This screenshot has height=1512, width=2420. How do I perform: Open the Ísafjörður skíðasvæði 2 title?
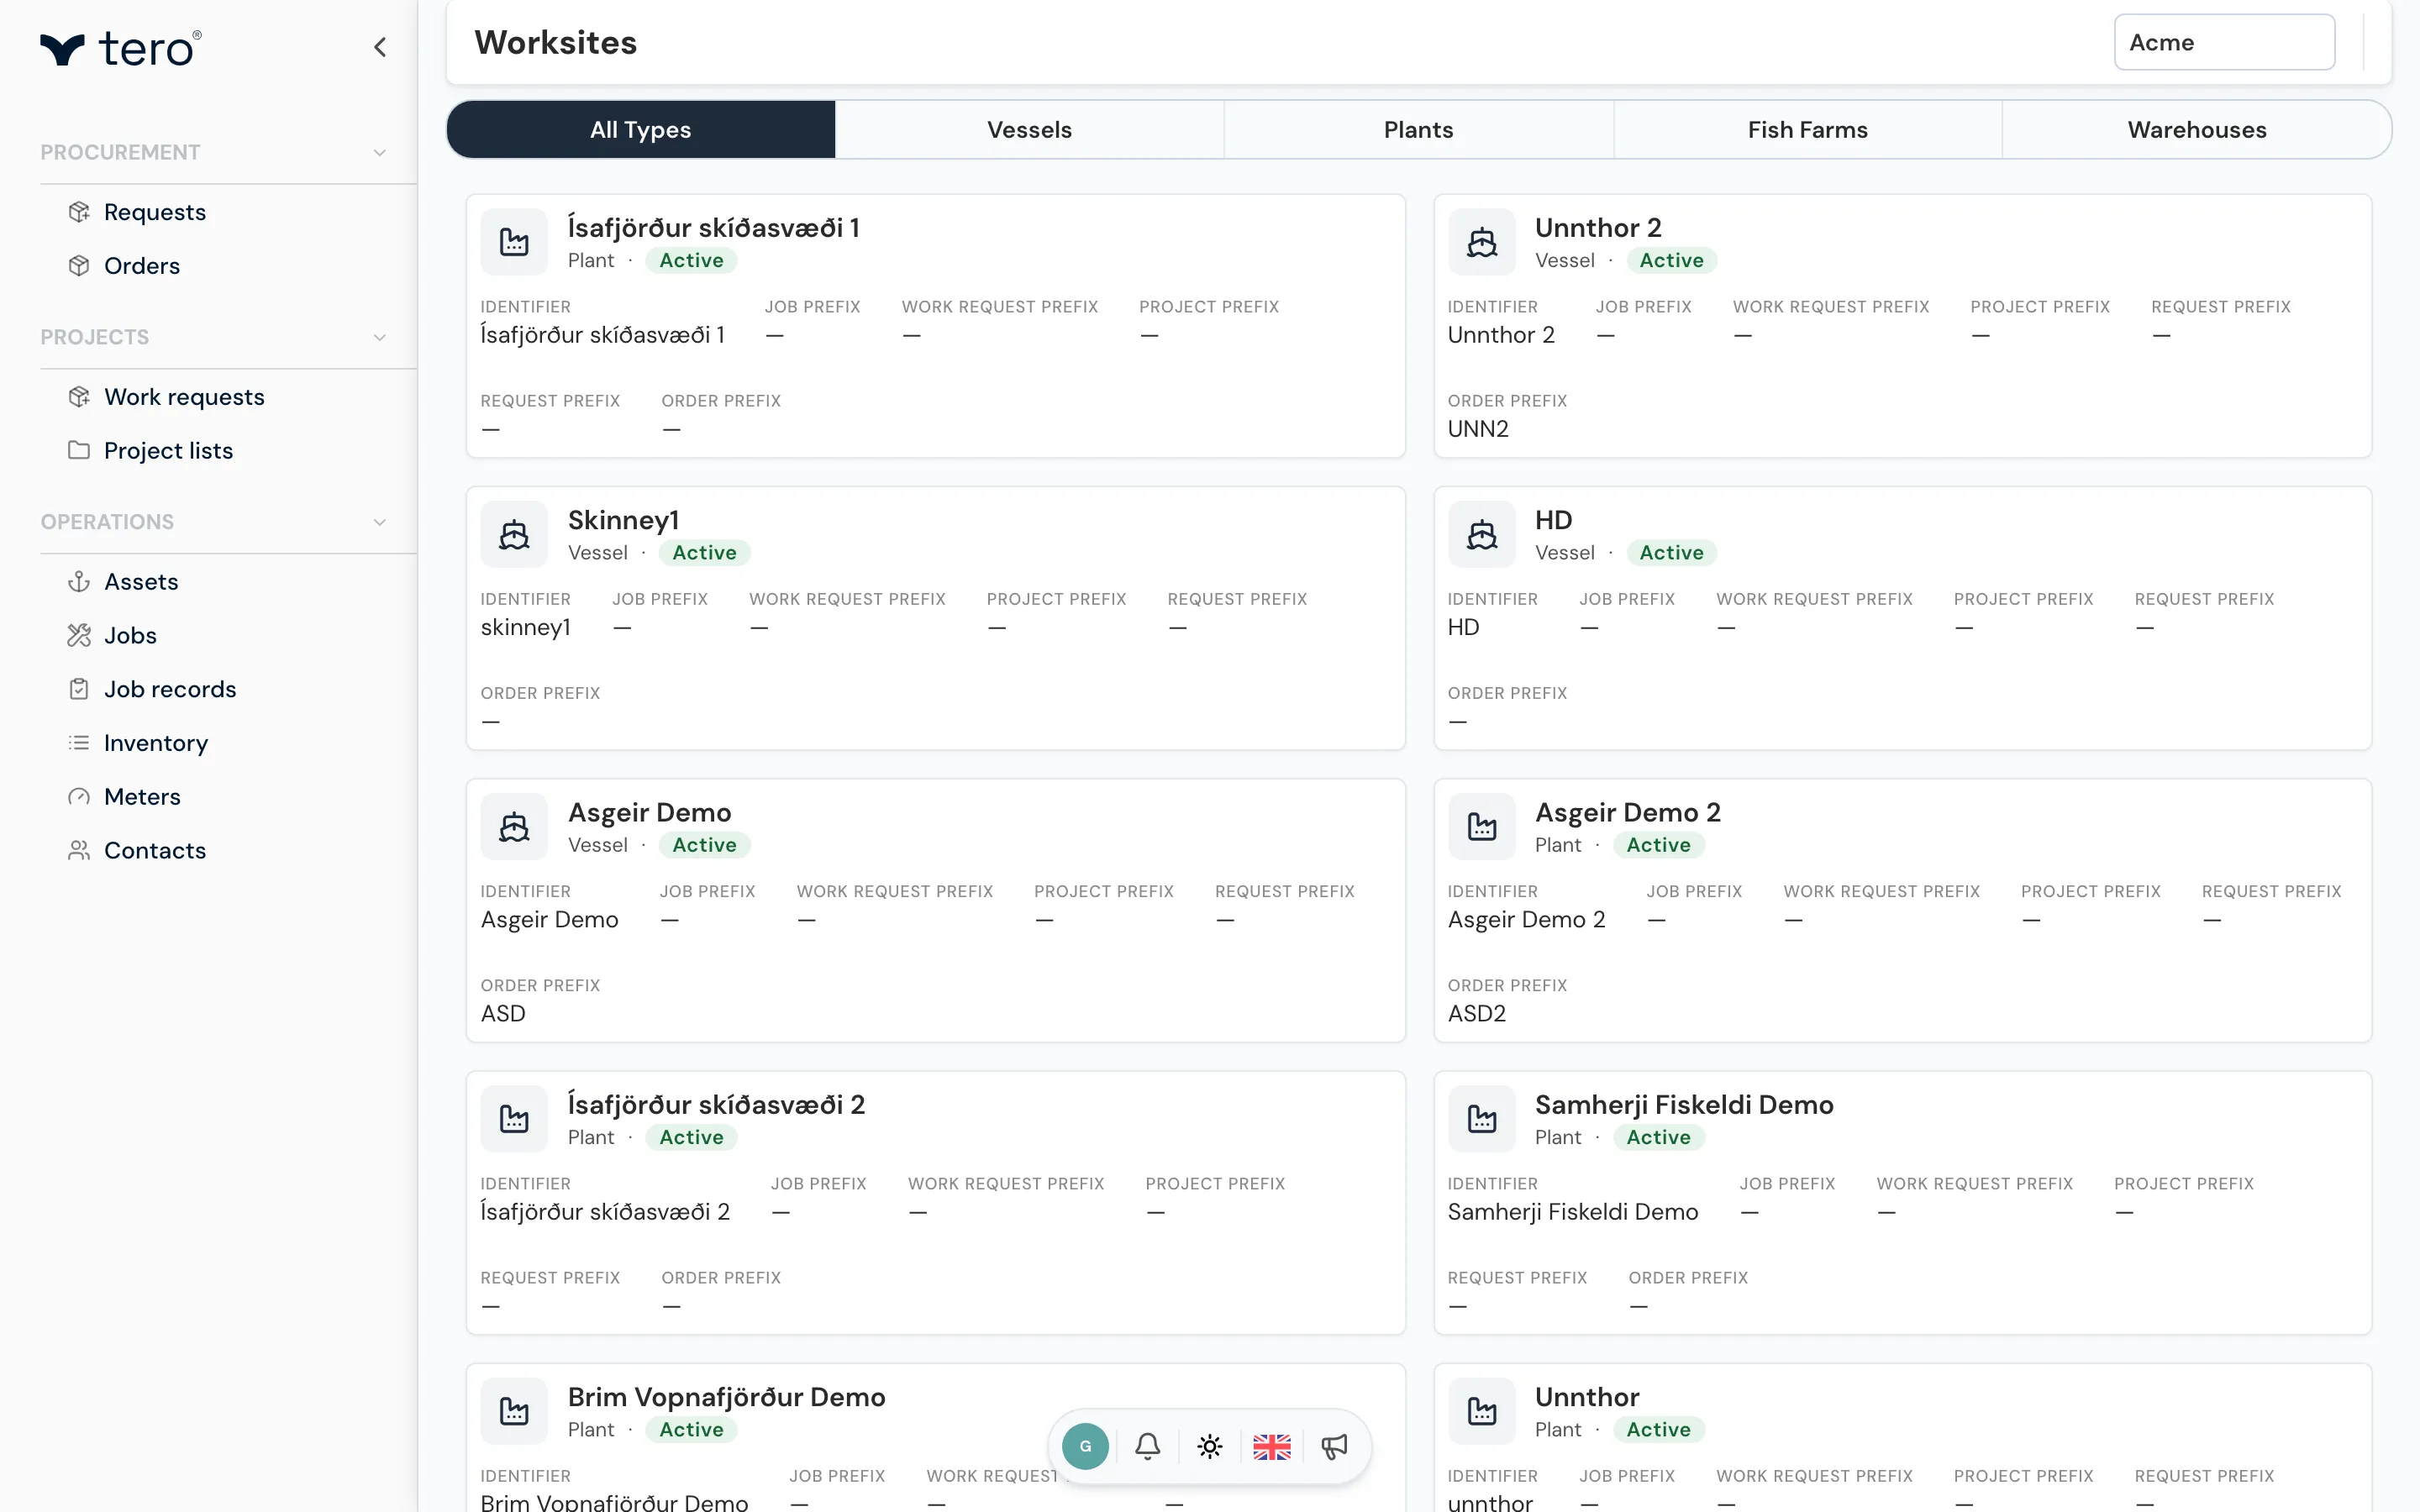click(716, 1105)
